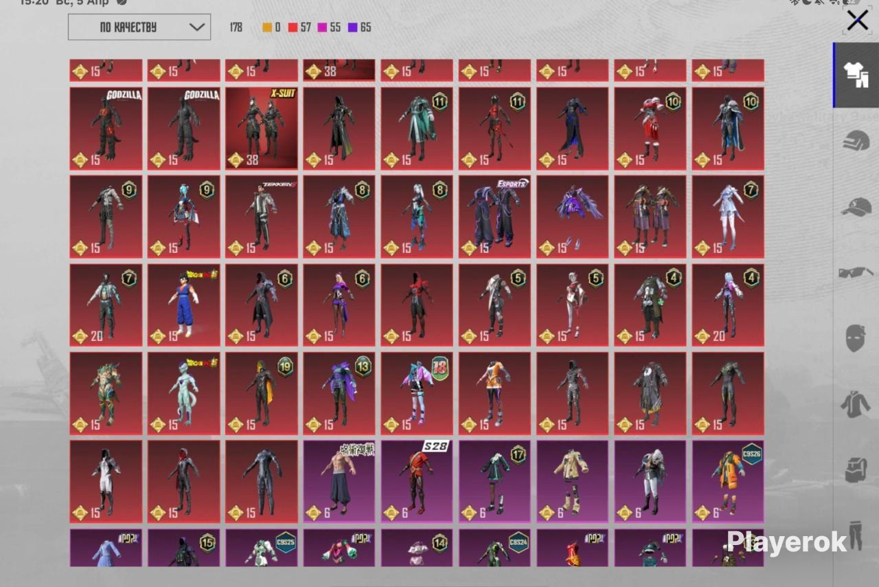The image size is (879, 587).
Task: Select the level 4 green armored outfit
Action: pos(650,305)
